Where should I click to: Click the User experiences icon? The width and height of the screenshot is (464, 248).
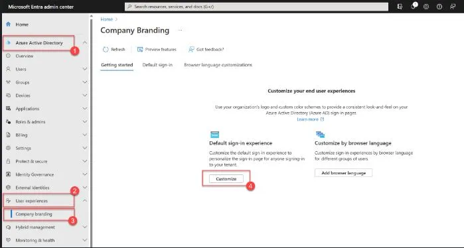pyautogui.click(x=8, y=201)
